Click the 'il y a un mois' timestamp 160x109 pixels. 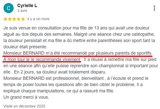[x=38, y=19]
